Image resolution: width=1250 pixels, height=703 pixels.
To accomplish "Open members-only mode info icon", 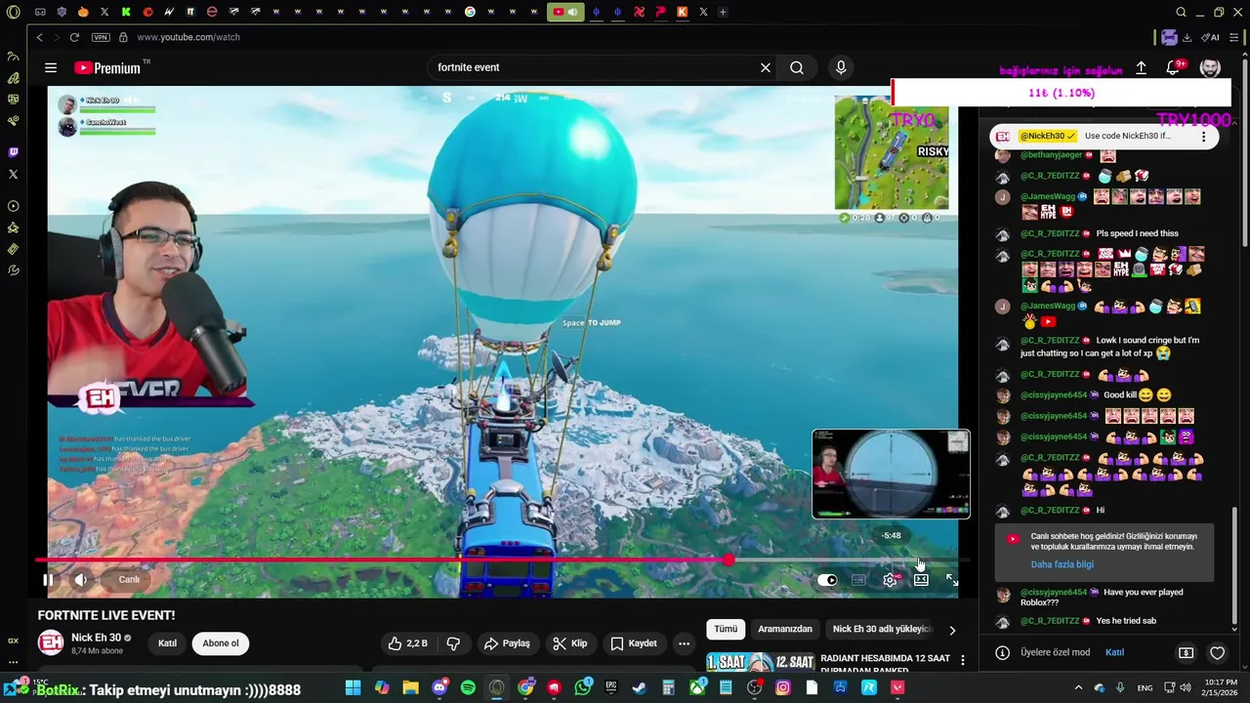I will (1002, 652).
